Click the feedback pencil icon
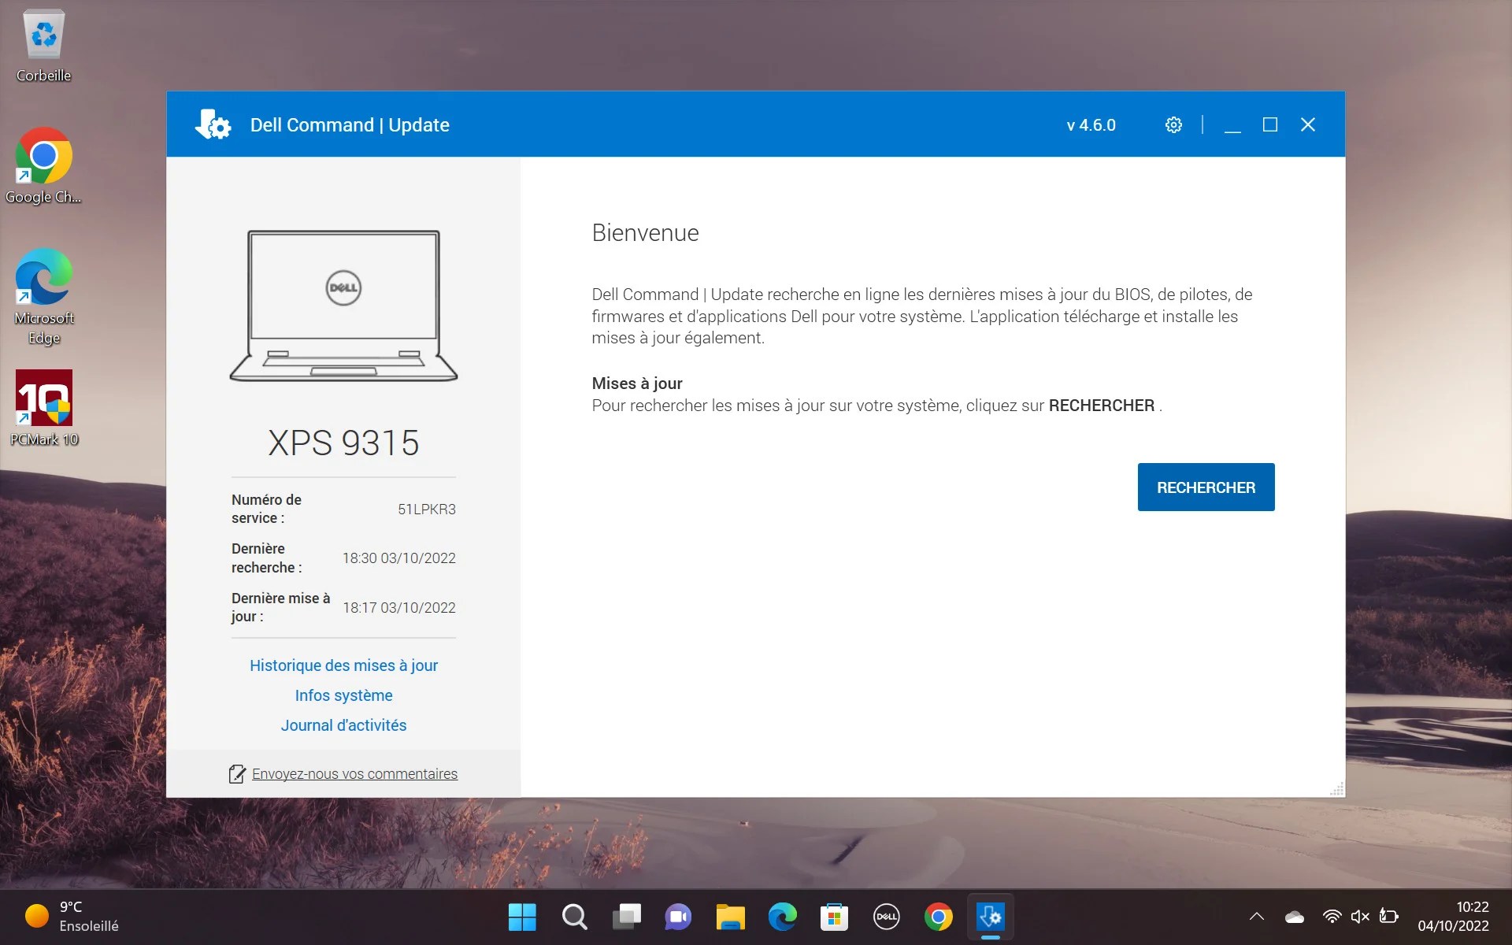The image size is (1512, 945). (237, 774)
